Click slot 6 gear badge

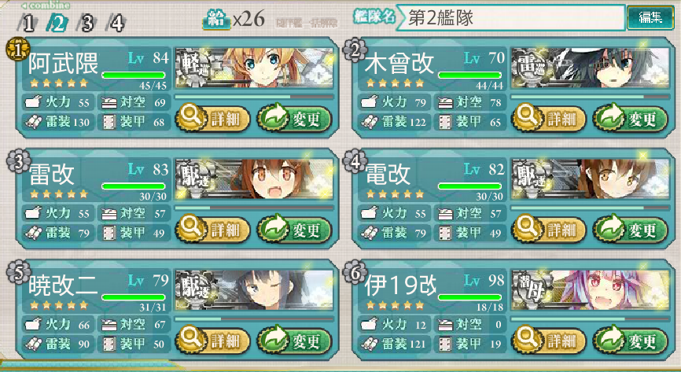point(355,273)
